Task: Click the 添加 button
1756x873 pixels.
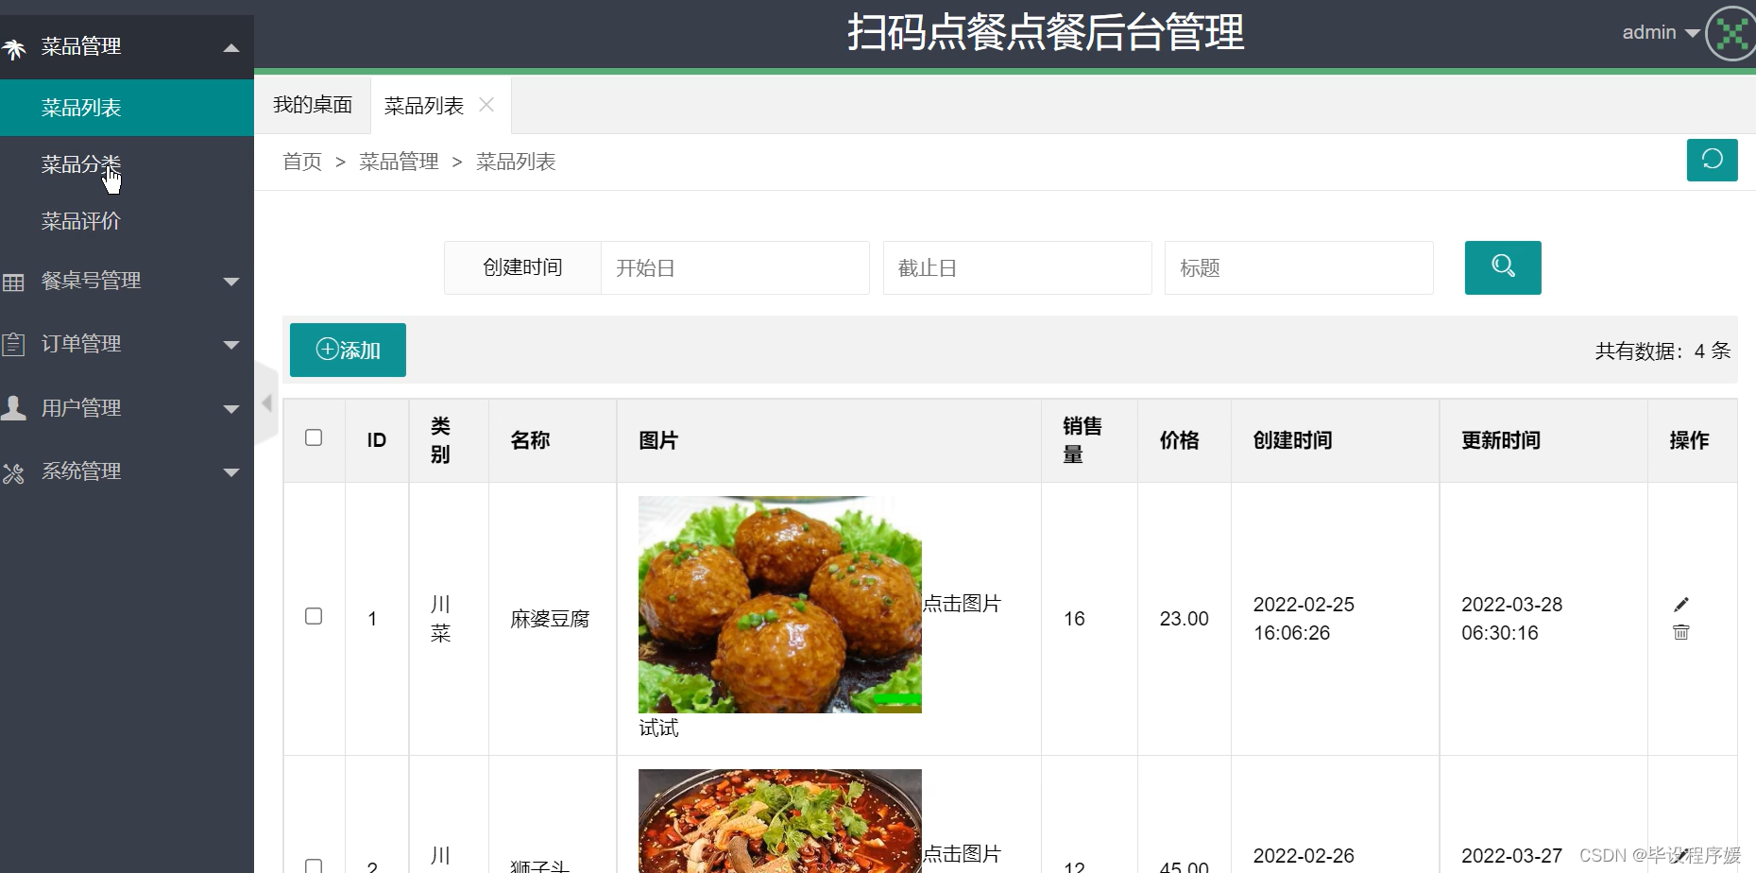Action: click(348, 350)
